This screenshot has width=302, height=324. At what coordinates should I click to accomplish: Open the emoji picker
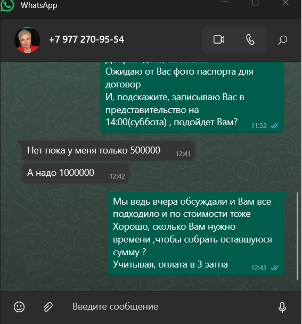tap(19, 306)
